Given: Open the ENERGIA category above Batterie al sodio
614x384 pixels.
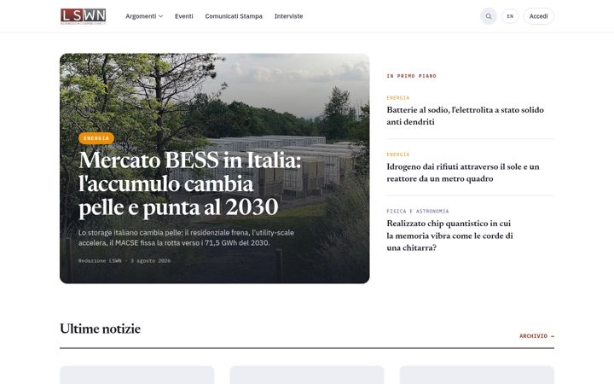Looking at the screenshot, I should pyautogui.click(x=398, y=97).
